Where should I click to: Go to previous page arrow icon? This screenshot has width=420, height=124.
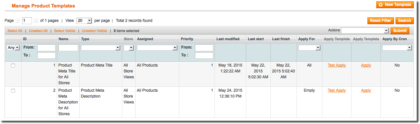tap(18, 21)
